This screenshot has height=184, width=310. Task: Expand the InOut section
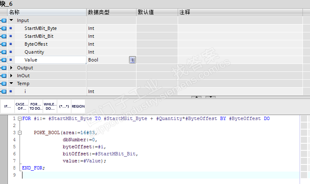pos(11,76)
